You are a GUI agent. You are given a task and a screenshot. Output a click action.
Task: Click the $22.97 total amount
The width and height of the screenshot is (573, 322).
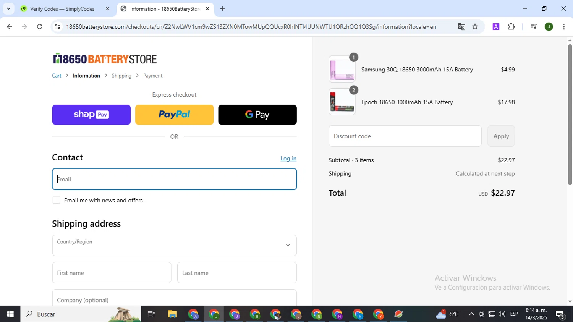click(x=503, y=193)
